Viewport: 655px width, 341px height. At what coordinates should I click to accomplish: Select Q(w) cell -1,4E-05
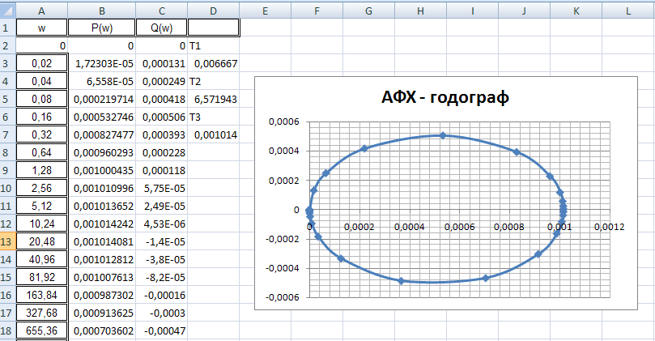tap(162, 241)
